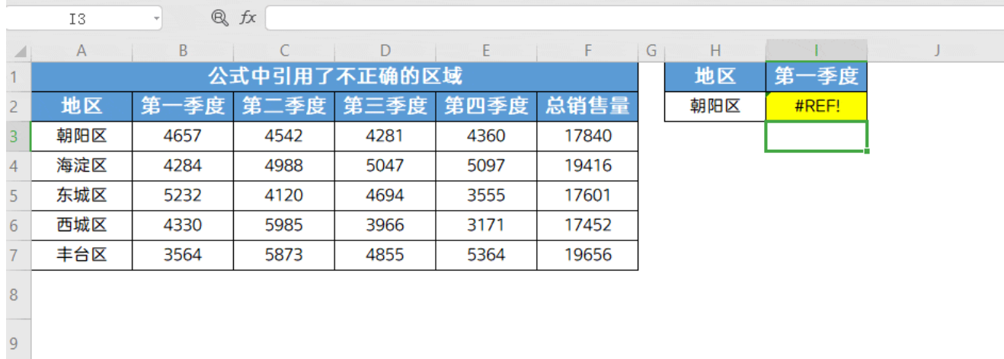Click the 第一季度 header in column I
Viewport: 1004px width, 359px height.
(x=816, y=76)
